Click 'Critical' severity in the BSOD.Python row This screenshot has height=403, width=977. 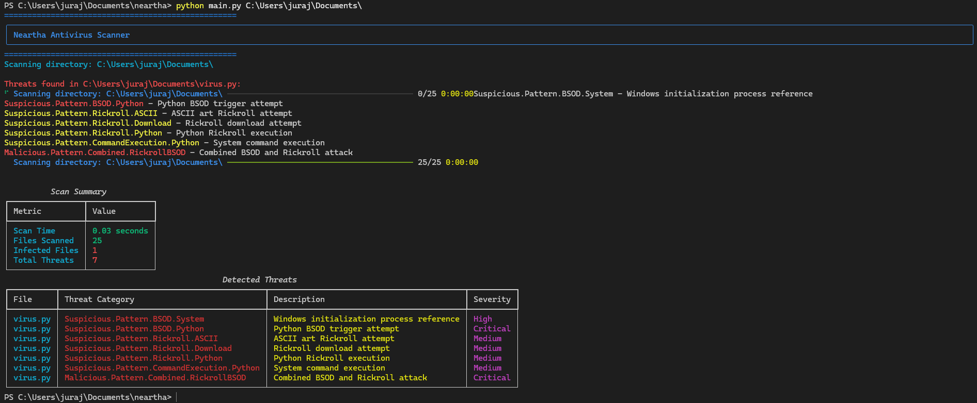click(492, 329)
